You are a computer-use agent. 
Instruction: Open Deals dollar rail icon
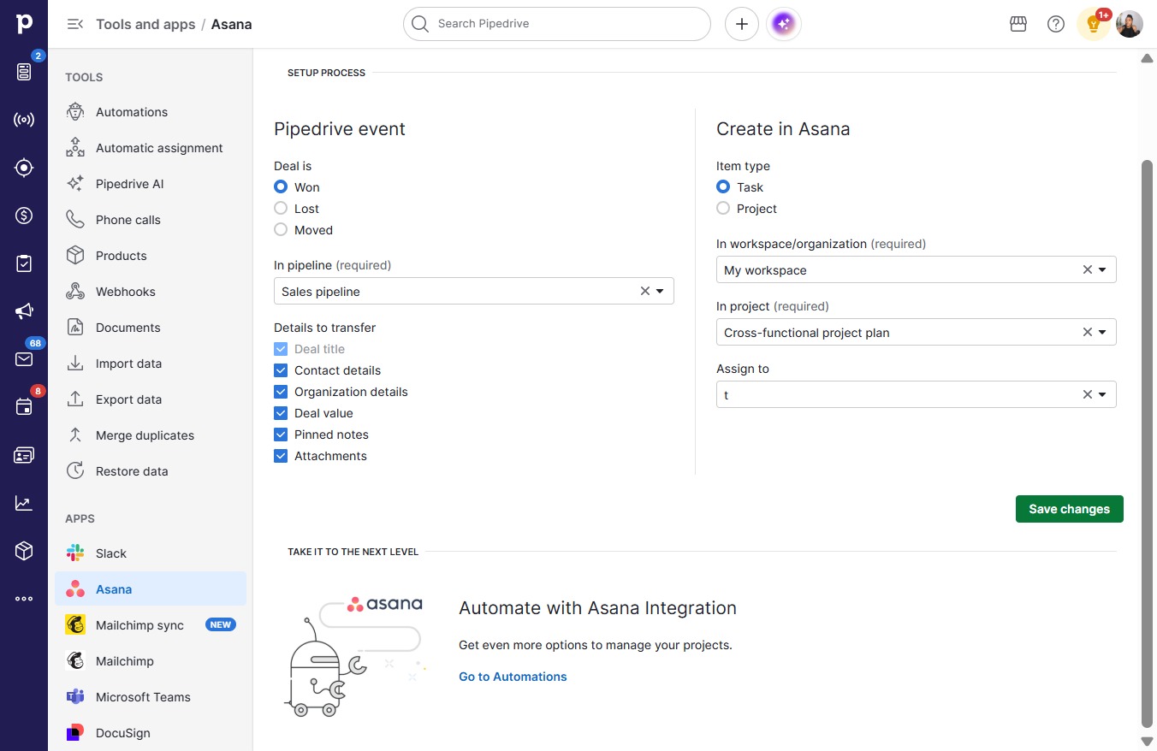pos(24,216)
